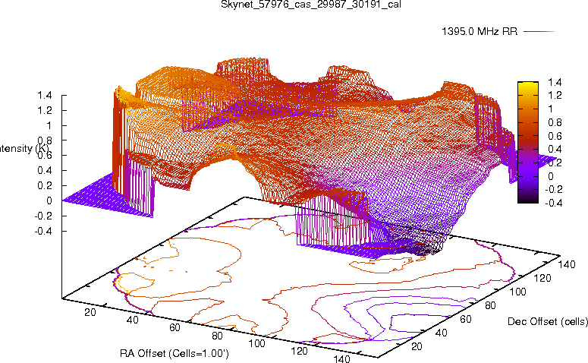
Task: Pick the 80 tick on the Dec Offset axis
Action: [490, 305]
